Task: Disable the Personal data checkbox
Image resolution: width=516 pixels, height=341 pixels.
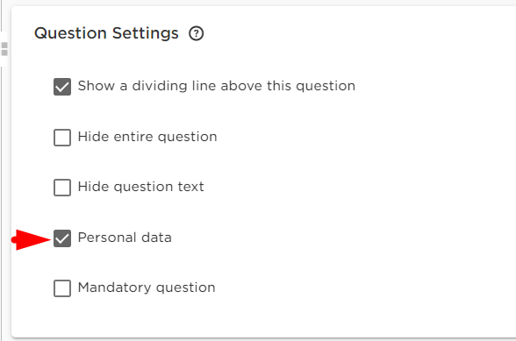Action: coord(62,238)
